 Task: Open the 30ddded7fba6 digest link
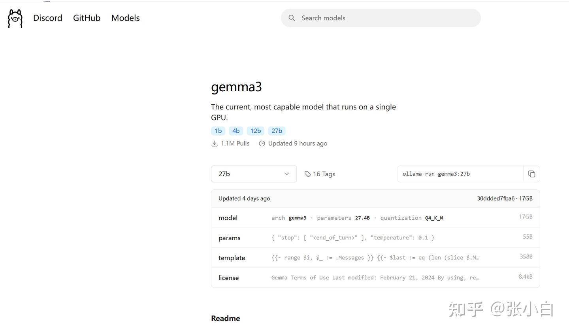click(496, 198)
